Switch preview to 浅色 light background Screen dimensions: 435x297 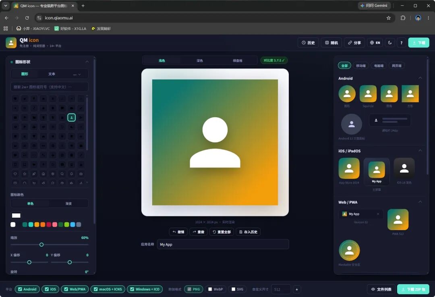coord(162,60)
